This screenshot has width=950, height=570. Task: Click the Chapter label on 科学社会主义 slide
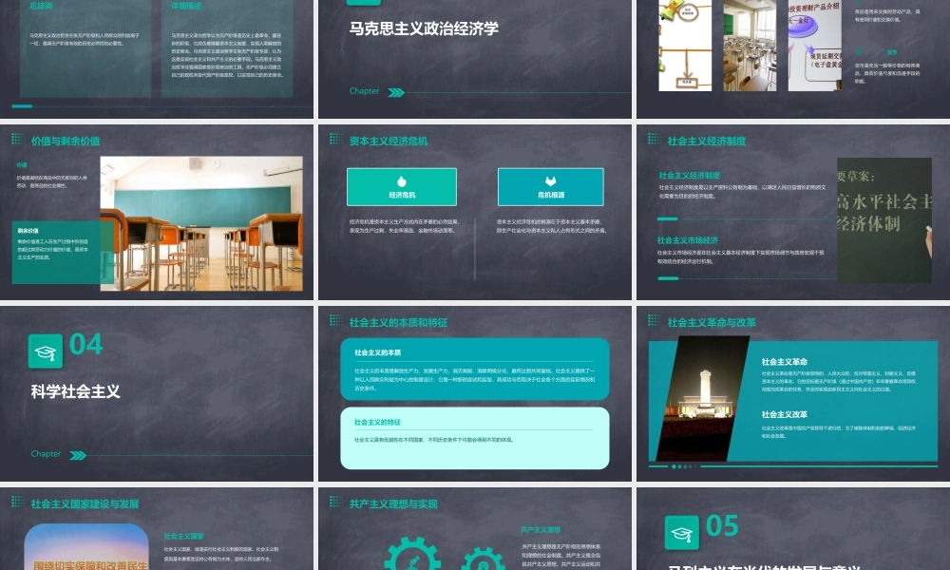[46, 454]
